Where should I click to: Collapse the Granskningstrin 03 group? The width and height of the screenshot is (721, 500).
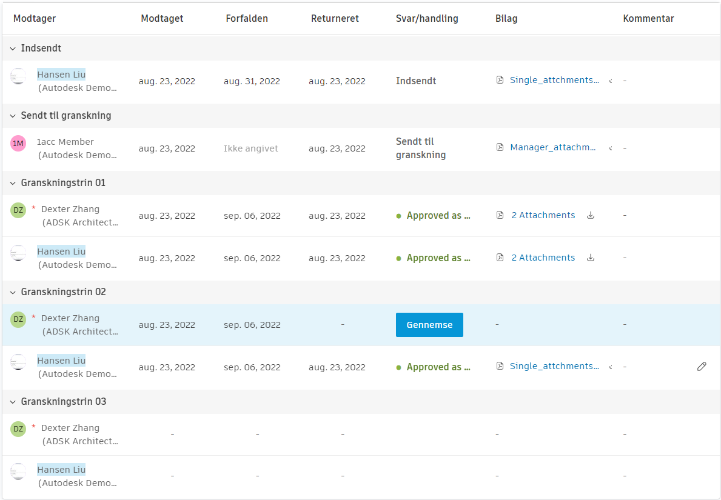[x=13, y=402]
